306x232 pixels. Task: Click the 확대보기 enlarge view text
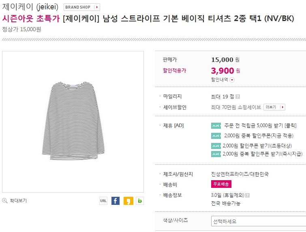(x=18, y=200)
